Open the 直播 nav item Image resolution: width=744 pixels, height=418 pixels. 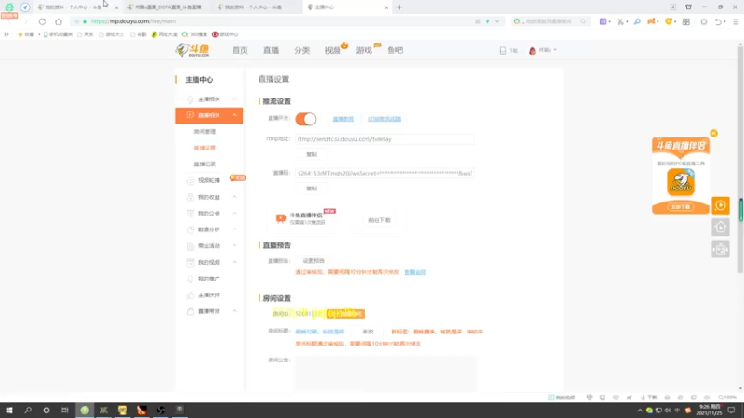coord(271,50)
